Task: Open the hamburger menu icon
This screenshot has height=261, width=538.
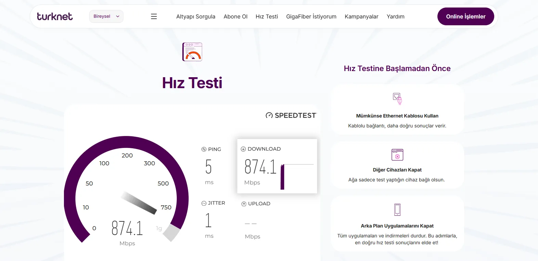Action: (154, 16)
